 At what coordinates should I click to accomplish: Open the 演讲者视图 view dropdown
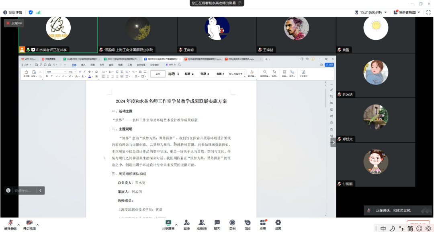click(407, 12)
